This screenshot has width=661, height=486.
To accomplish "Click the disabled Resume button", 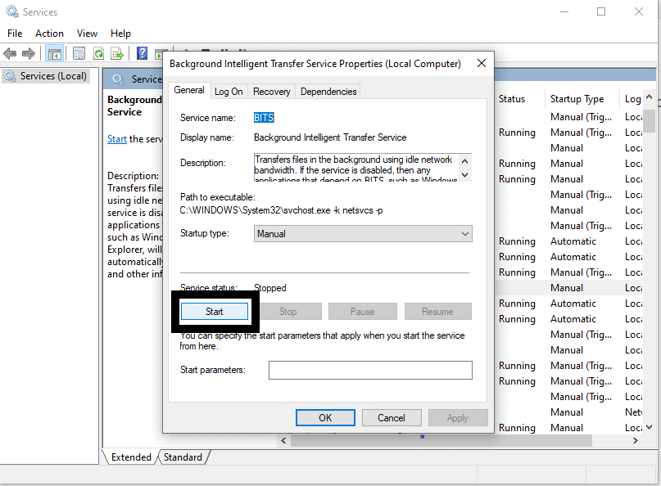I will coord(437,312).
